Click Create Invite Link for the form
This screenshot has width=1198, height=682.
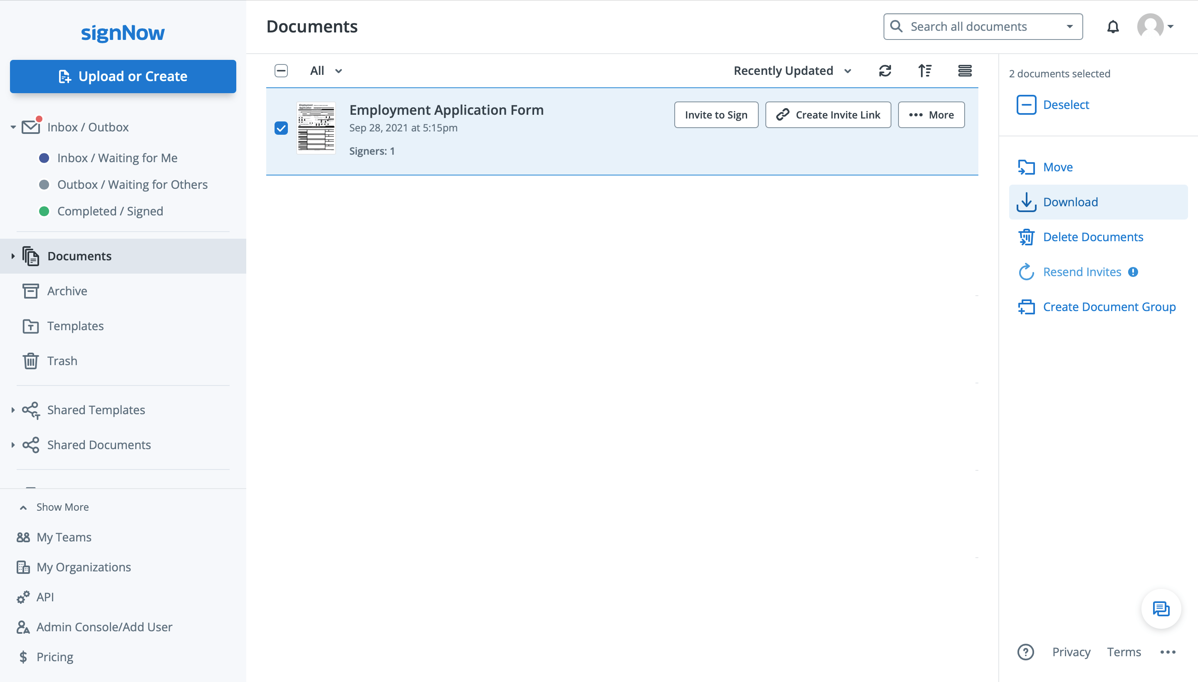coord(827,114)
